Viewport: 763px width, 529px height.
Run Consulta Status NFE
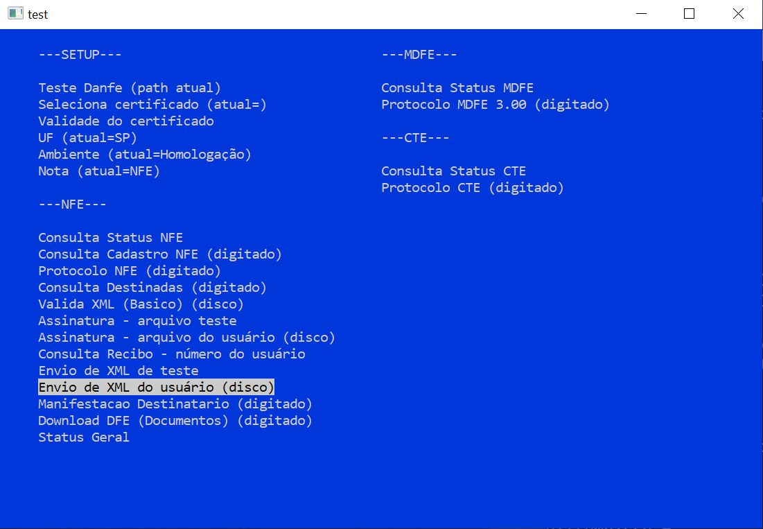(111, 238)
